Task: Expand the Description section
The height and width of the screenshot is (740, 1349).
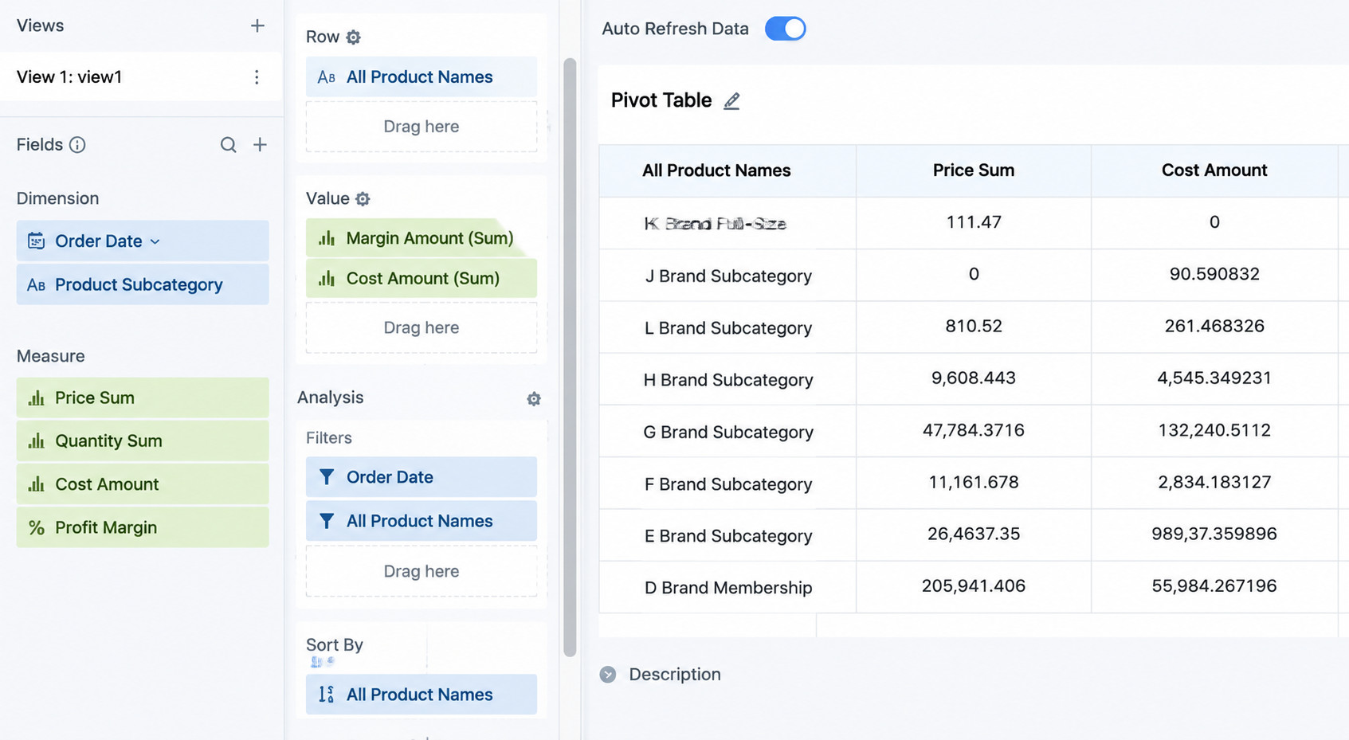Action: 608,675
